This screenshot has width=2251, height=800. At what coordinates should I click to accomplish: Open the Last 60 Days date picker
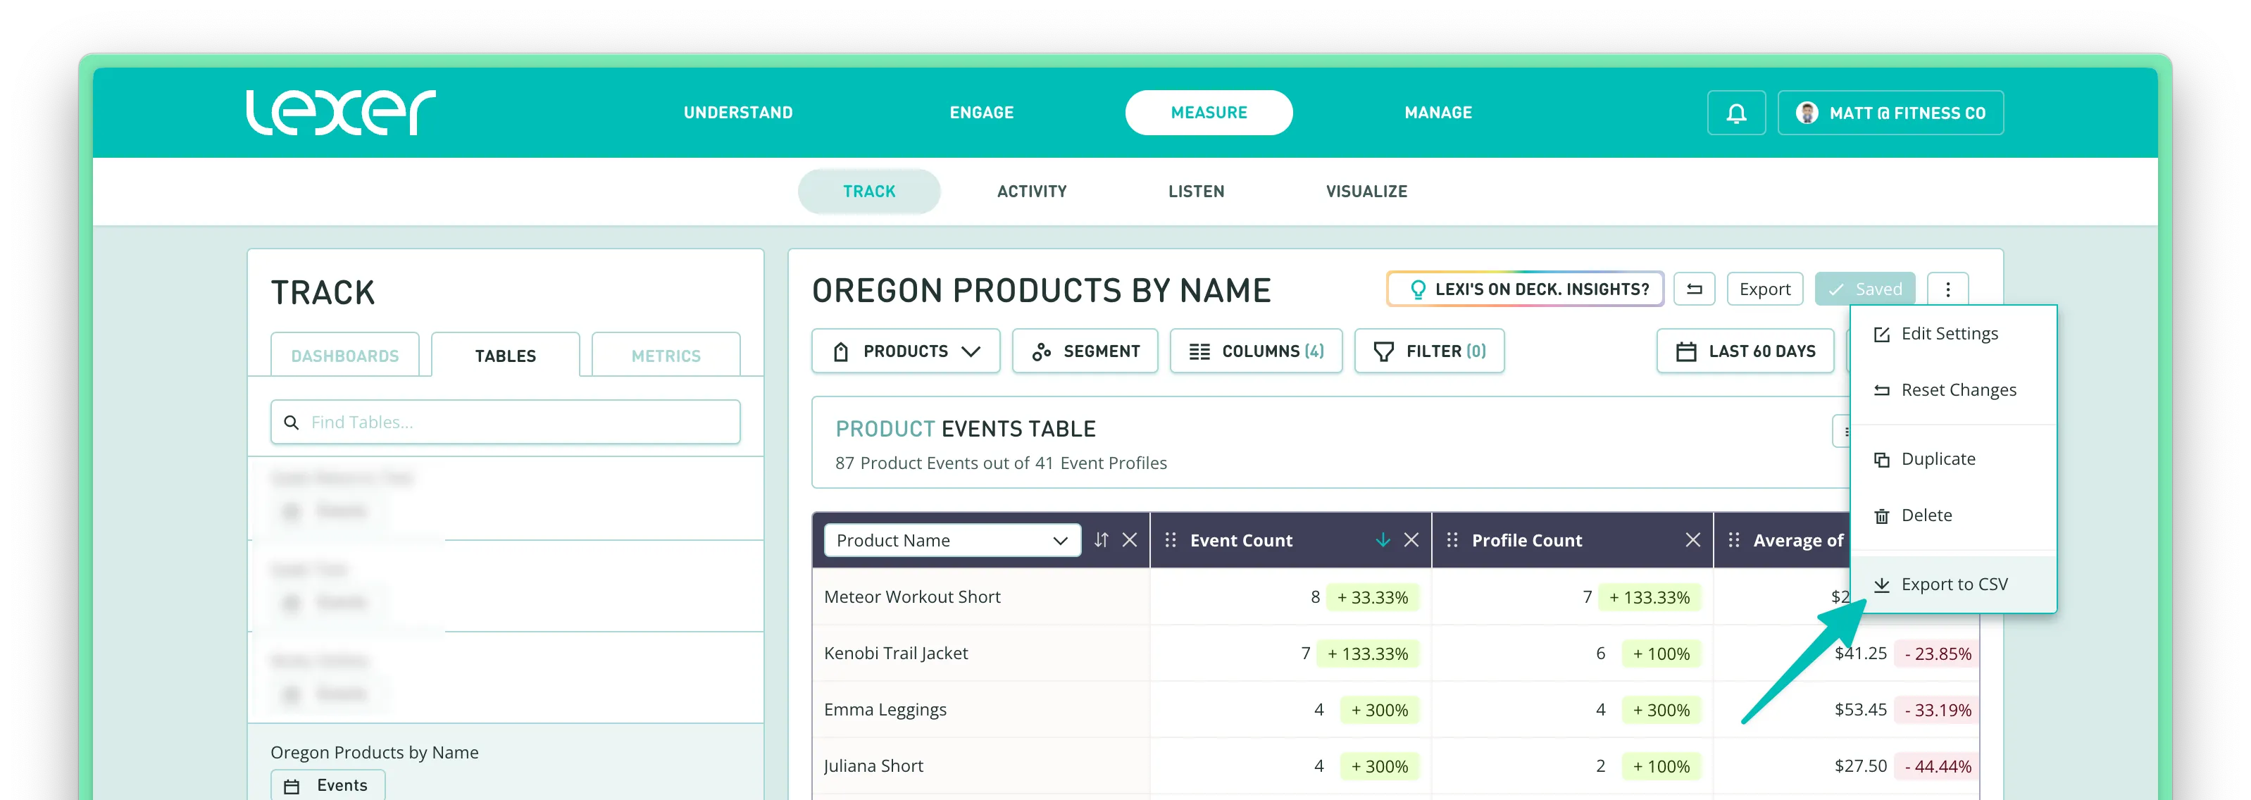pos(1744,351)
